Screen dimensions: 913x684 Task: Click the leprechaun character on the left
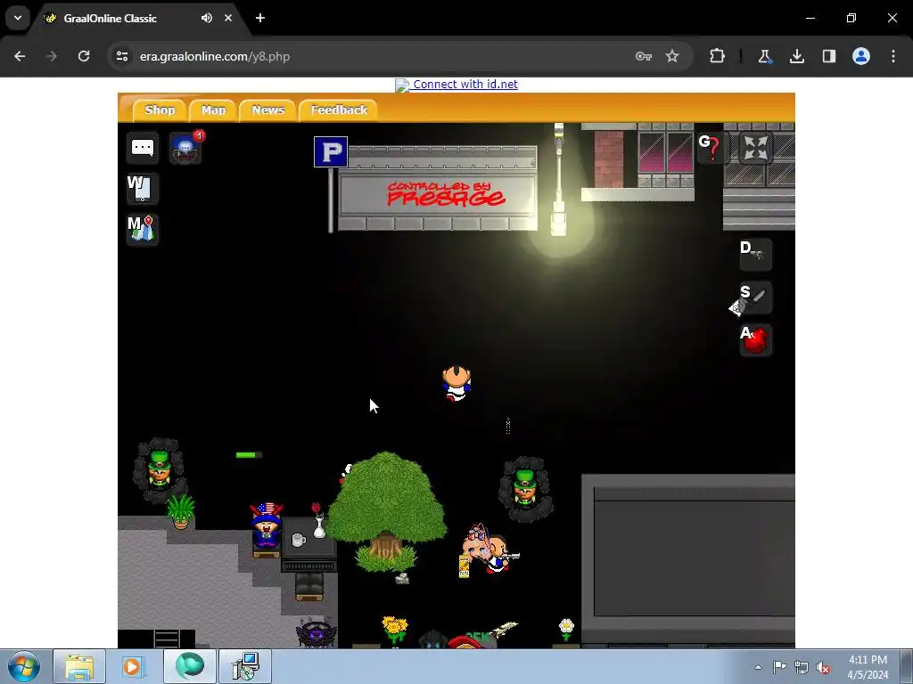pyautogui.click(x=160, y=470)
